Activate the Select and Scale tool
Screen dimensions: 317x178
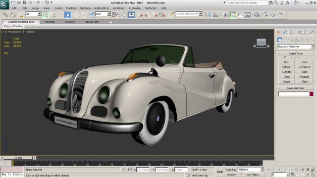point(91,15)
